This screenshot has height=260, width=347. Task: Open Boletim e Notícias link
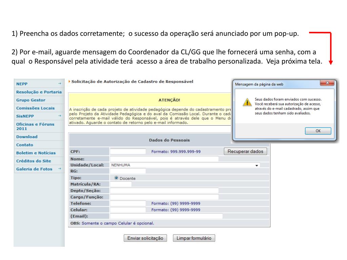click(36, 153)
